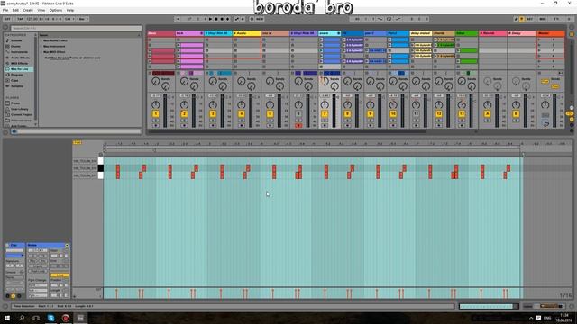Viewport: 577px width, 324px height.
Task: Select Clips category in browser
Action: (x=14, y=80)
